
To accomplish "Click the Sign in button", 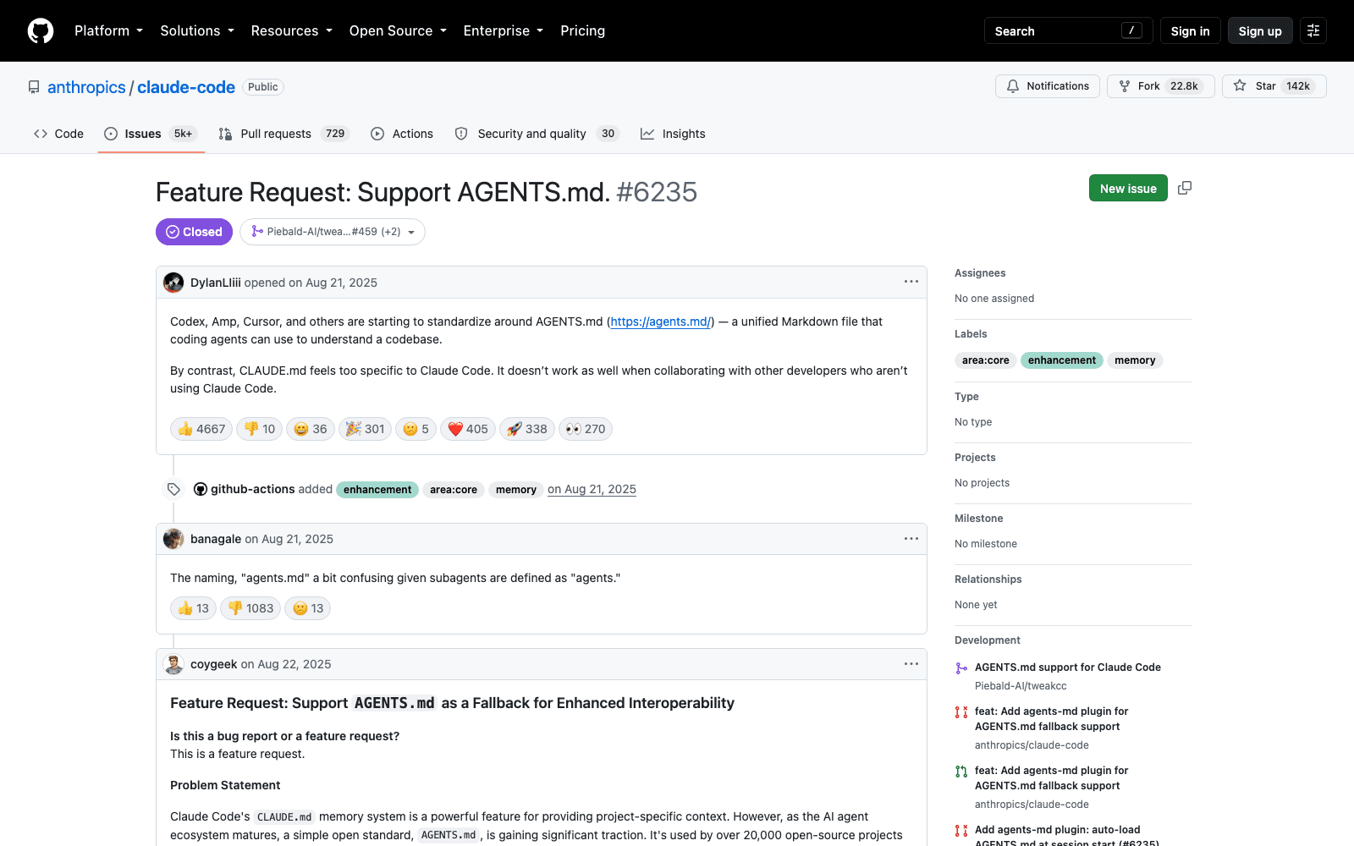I will tap(1190, 30).
